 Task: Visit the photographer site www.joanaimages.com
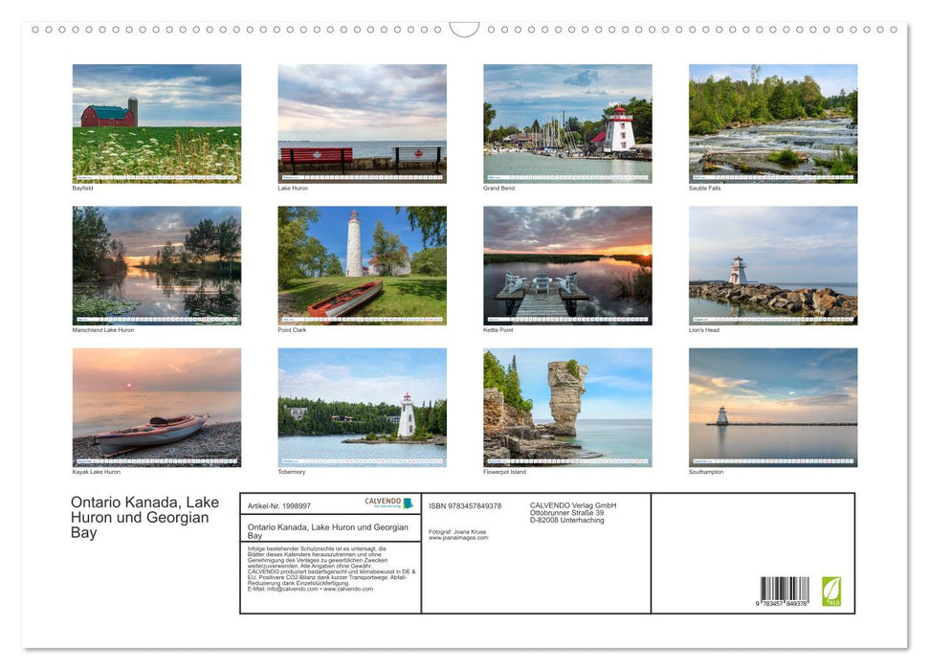pyautogui.click(x=457, y=536)
